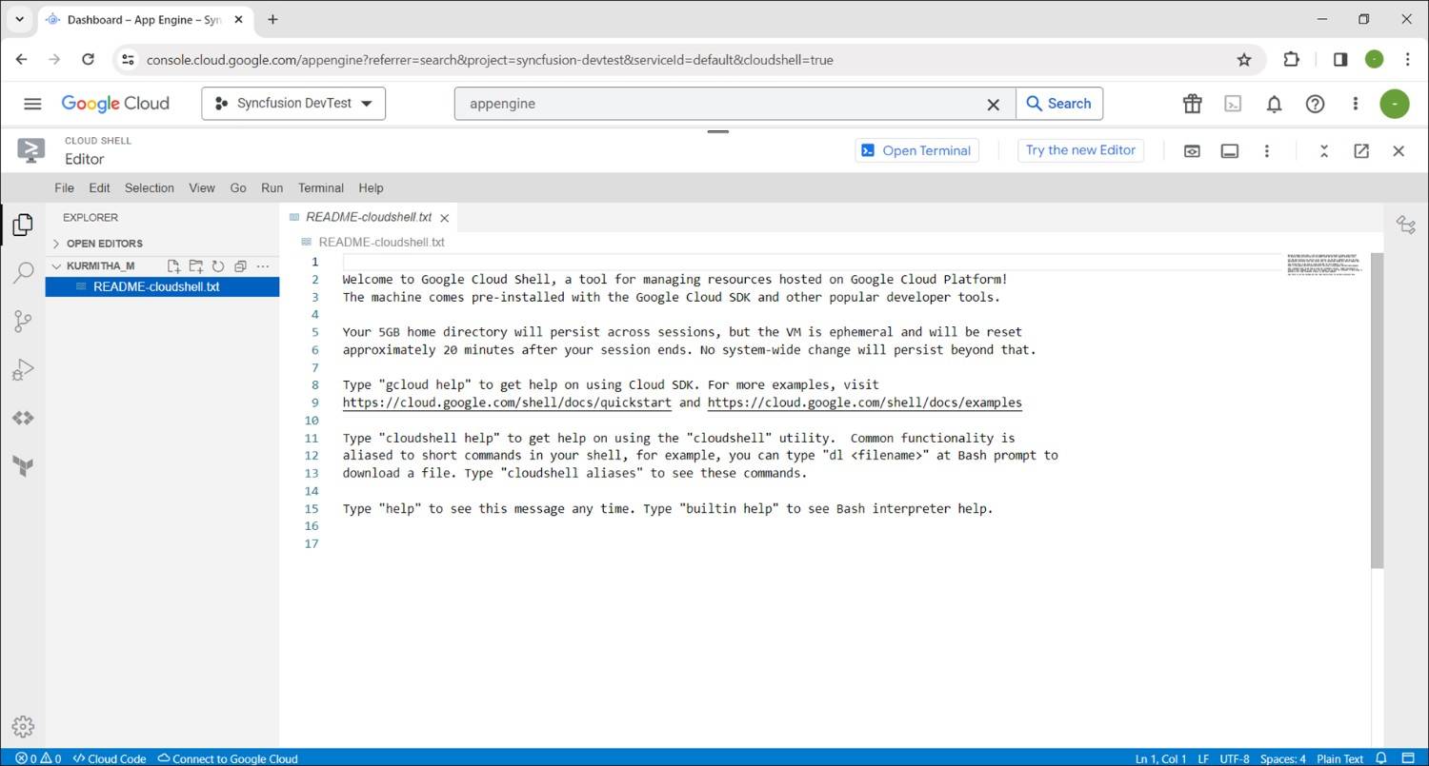Click the Try the new Editor button
Screen dimensions: 1429x766
tap(1080, 150)
